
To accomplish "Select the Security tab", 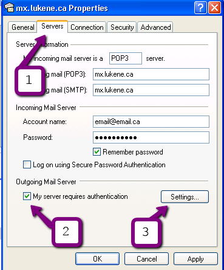I will (x=122, y=27).
